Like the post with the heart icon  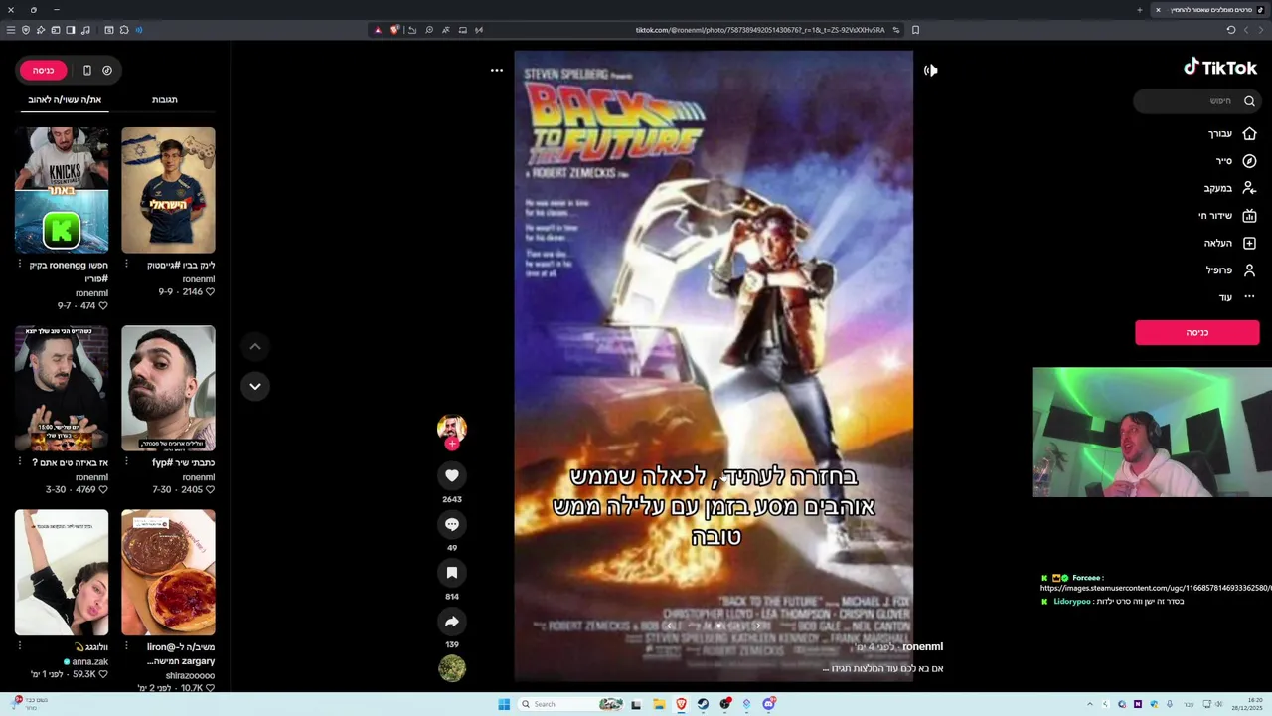click(452, 475)
